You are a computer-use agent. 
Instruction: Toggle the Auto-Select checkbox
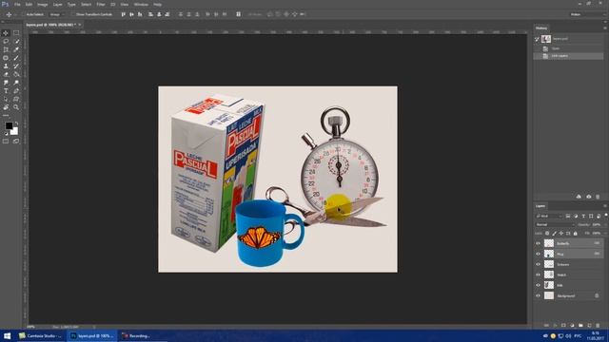point(23,14)
